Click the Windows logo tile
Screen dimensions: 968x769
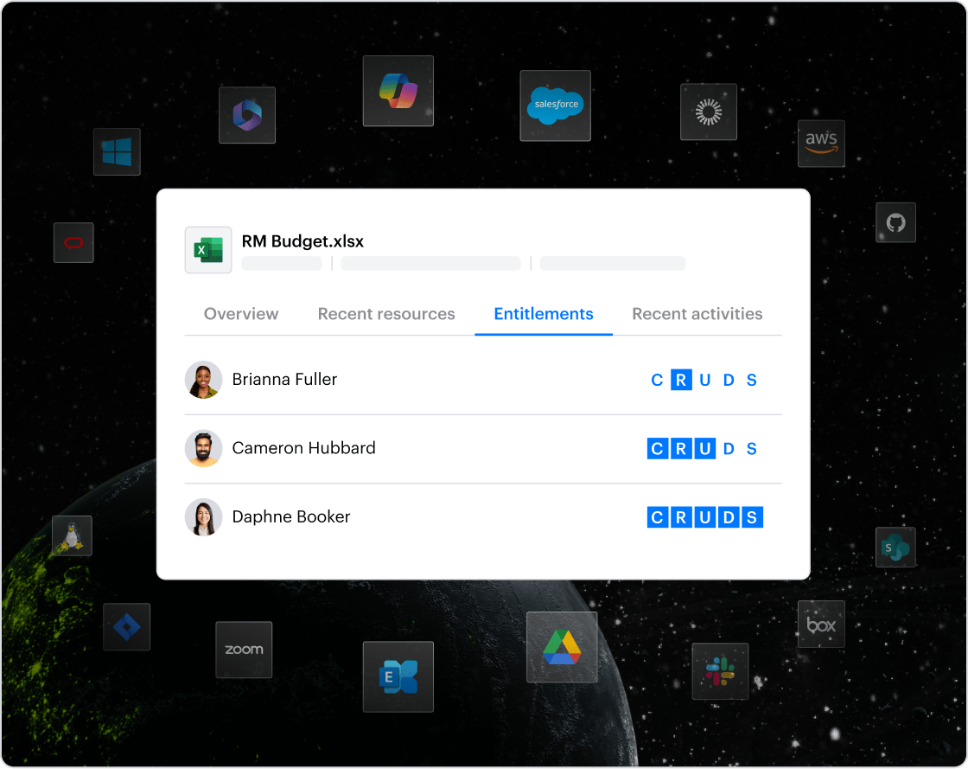click(117, 151)
